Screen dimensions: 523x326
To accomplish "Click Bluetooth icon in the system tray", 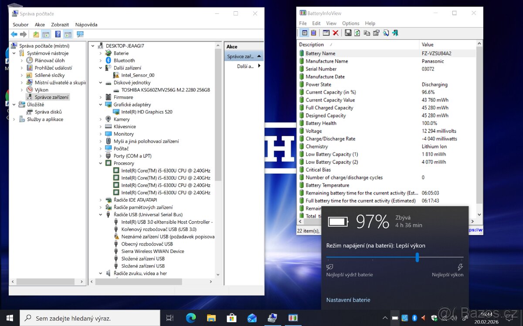I will click(x=415, y=318).
